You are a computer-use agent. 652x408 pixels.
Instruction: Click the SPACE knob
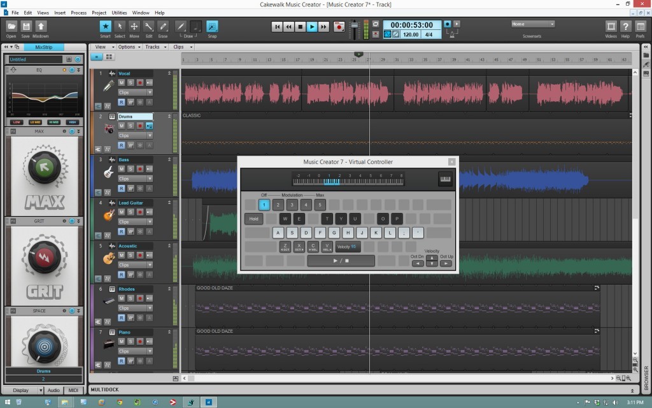pyautogui.click(x=45, y=346)
